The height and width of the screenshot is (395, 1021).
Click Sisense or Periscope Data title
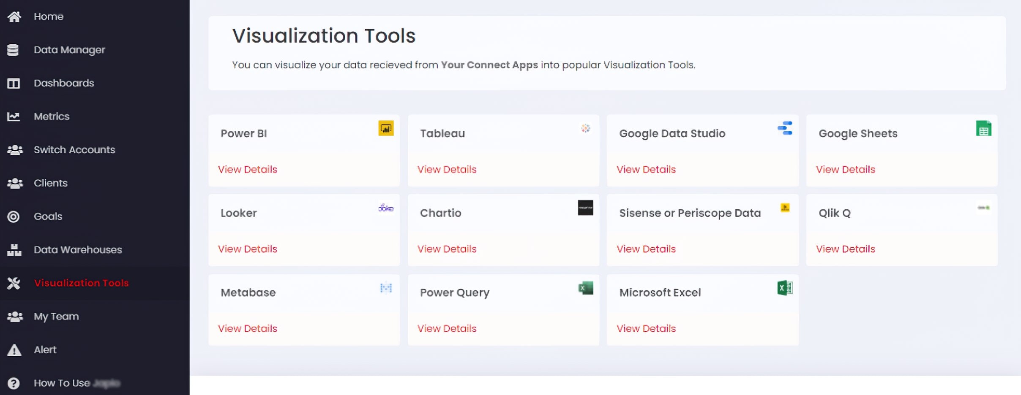[690, 213]
